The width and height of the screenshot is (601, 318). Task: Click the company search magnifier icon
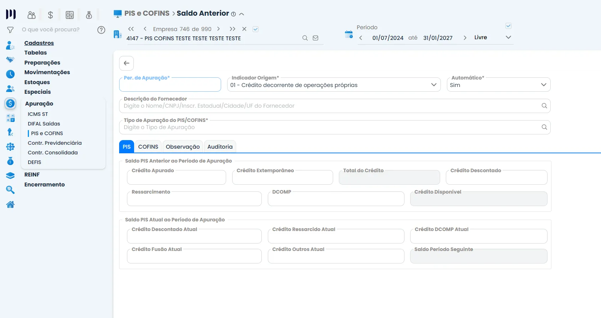tap(305, 38)
